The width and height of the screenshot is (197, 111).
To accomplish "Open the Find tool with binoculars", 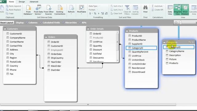I will [x=145, y=9].
